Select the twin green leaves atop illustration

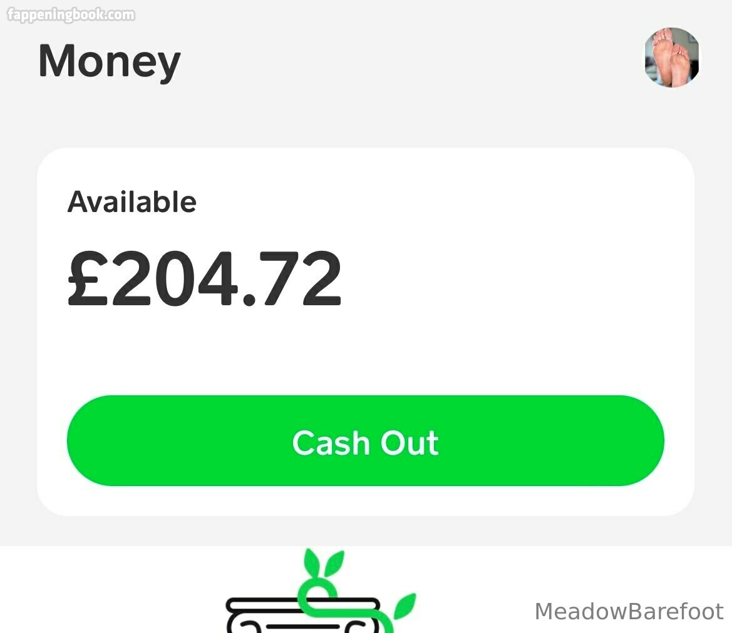(x=324, y=563)
